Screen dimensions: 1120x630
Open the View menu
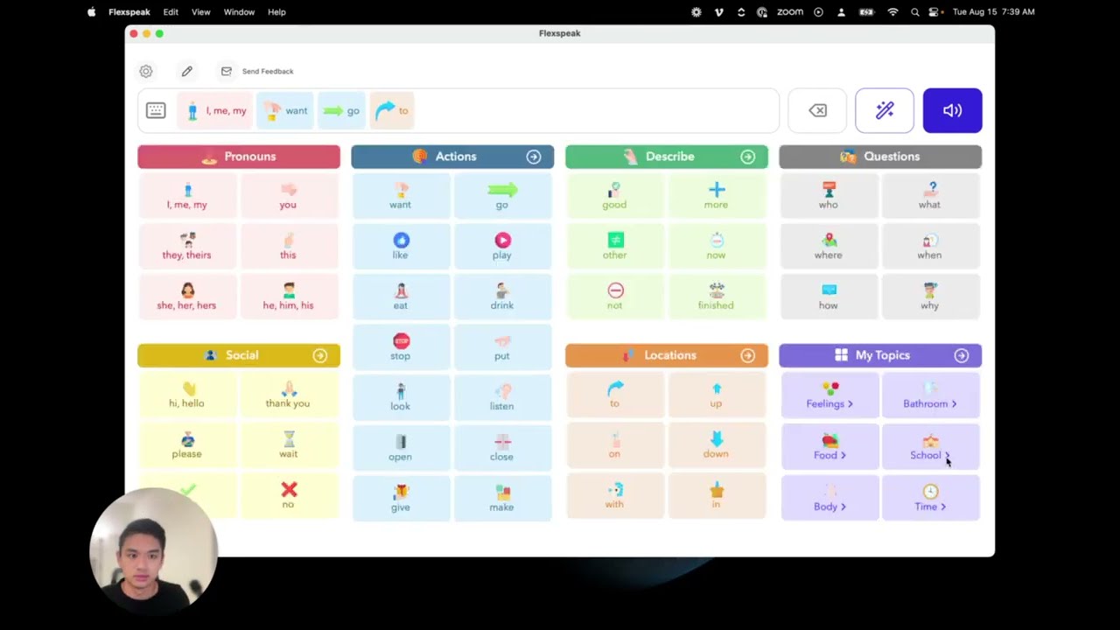(x=200, y=12)
